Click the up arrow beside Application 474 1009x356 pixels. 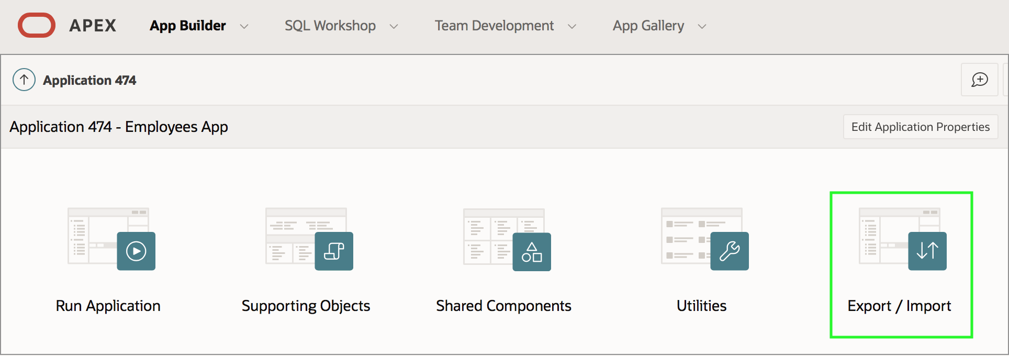(x=24, y=80)
